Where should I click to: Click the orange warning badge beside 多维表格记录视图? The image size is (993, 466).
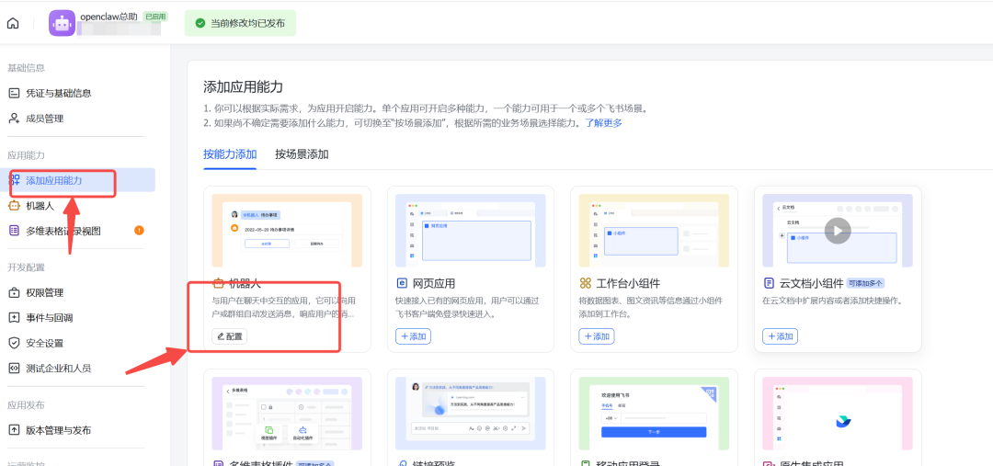click(x=140, y=231)
